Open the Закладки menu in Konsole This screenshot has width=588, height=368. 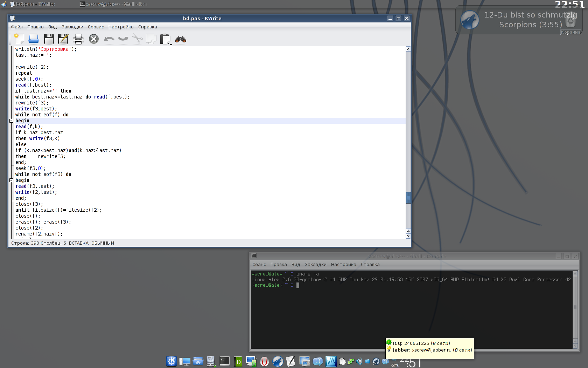click(x=315, y=265)
